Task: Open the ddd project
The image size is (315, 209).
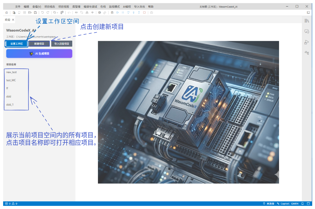Action: tap(9, 97)
